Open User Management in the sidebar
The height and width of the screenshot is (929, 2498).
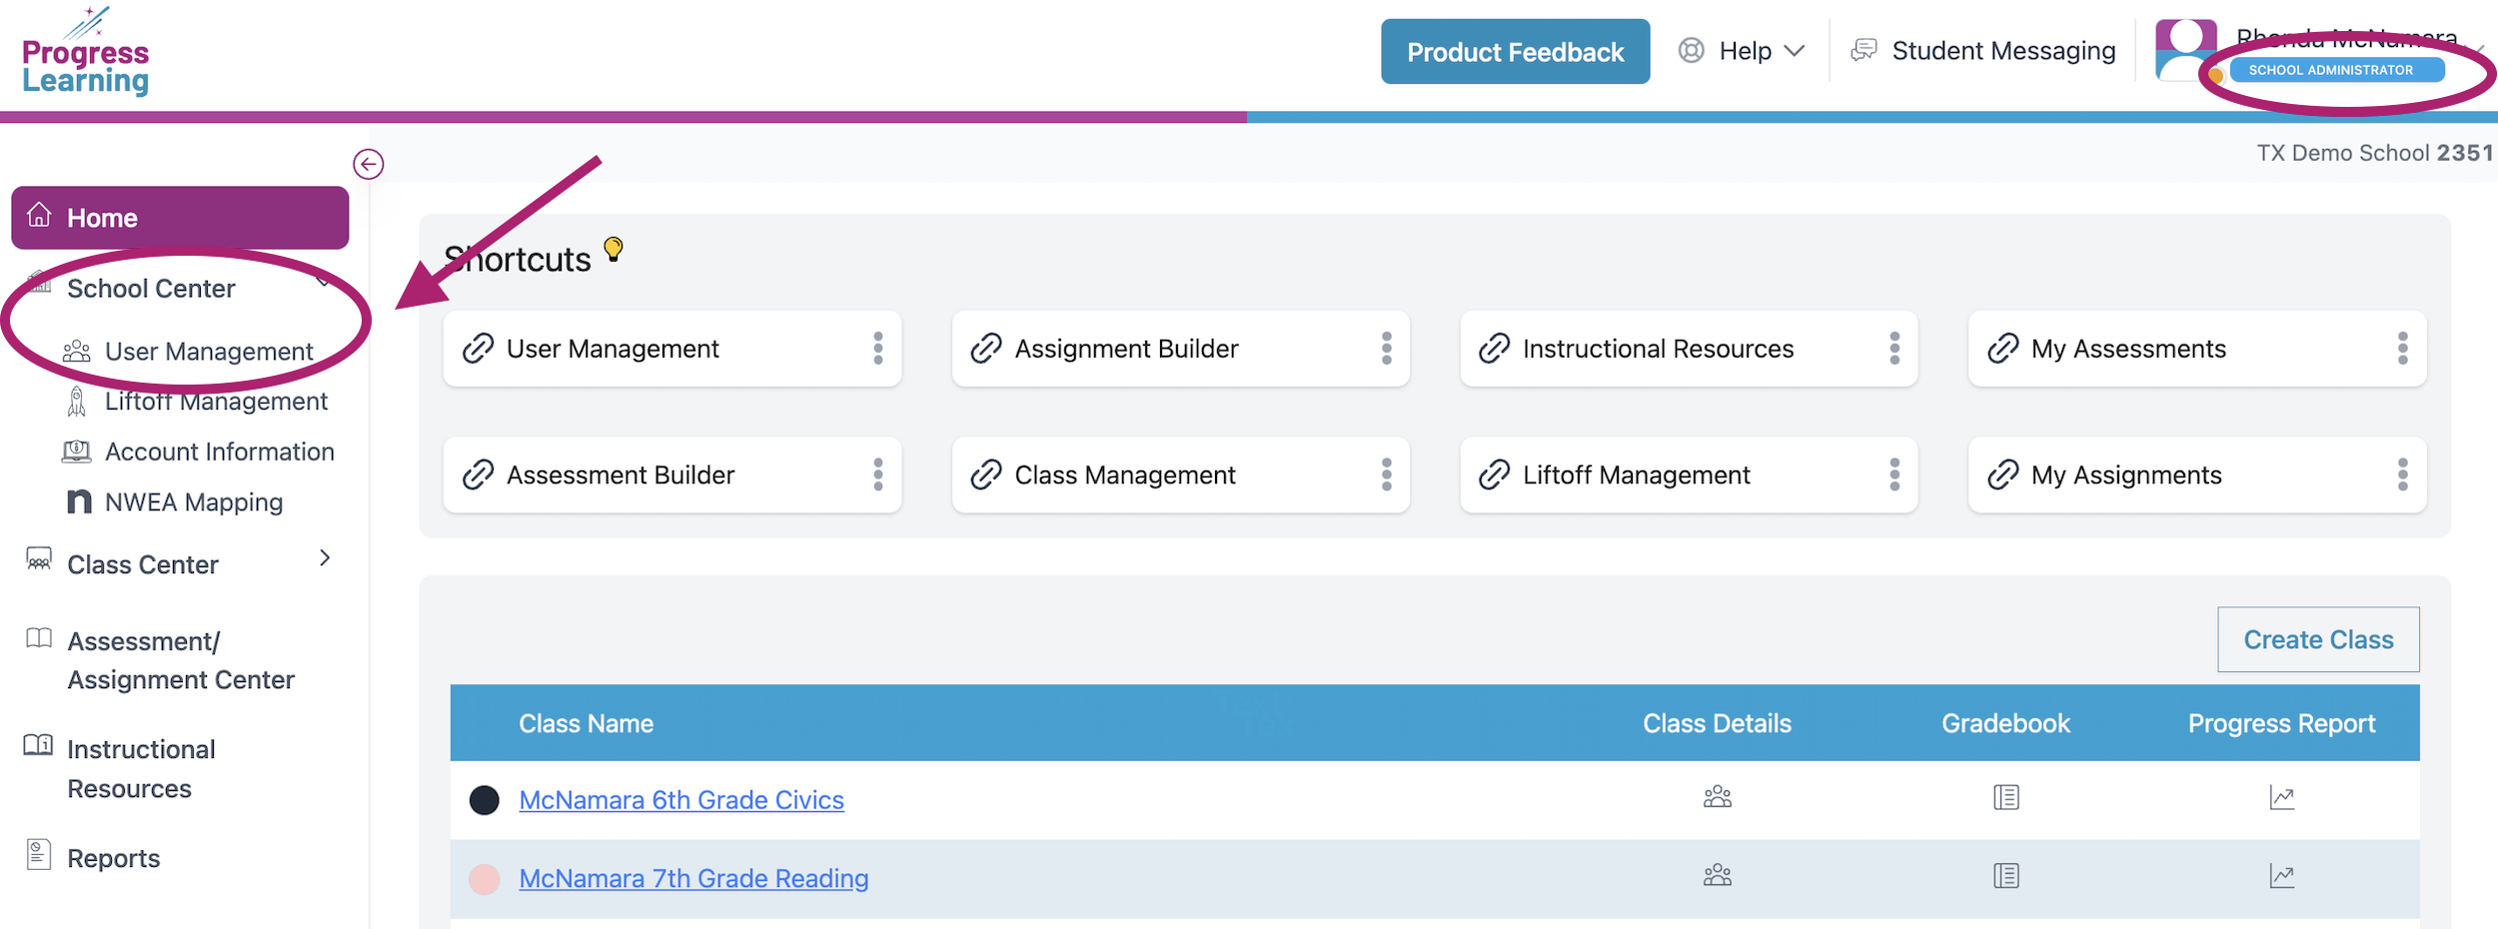tap(209, 352)
